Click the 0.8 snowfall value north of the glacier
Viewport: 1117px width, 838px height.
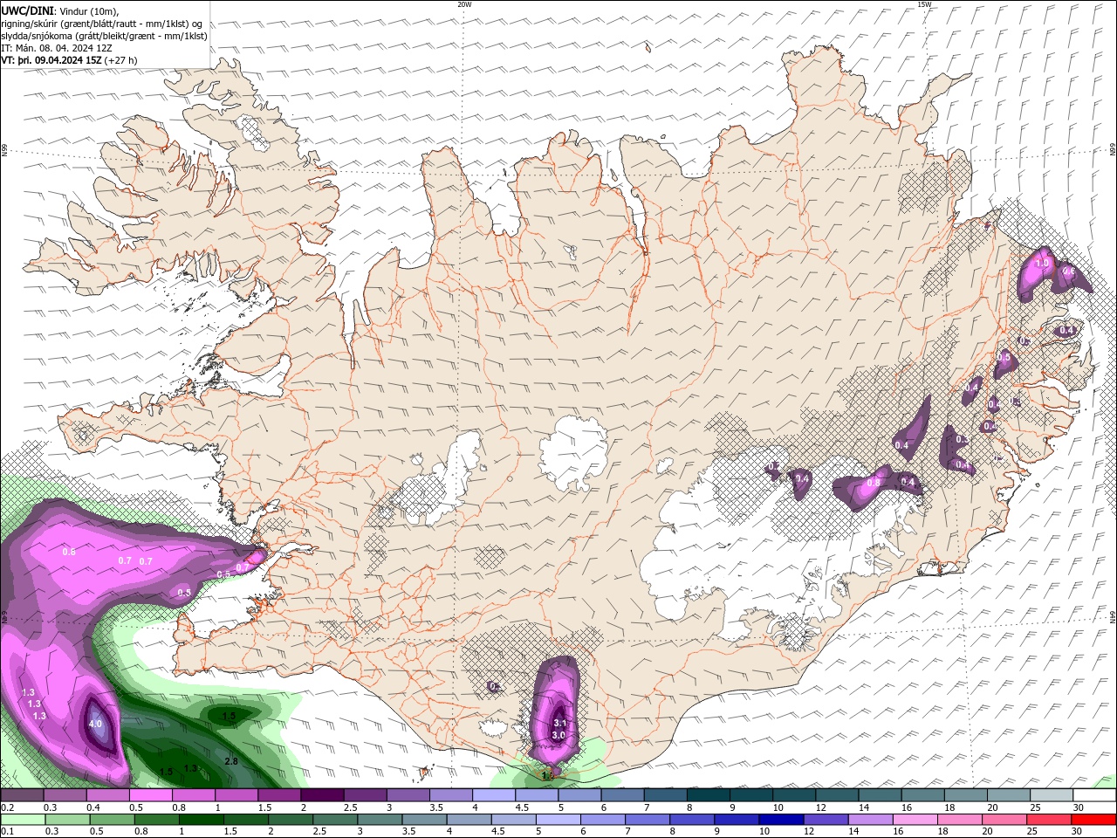(x=873, y=483)
